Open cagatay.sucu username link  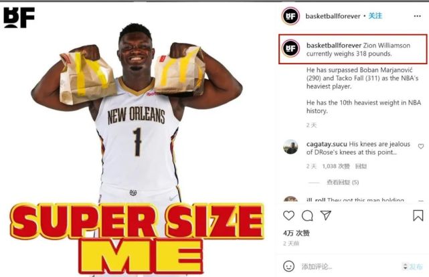coord(327,144)
